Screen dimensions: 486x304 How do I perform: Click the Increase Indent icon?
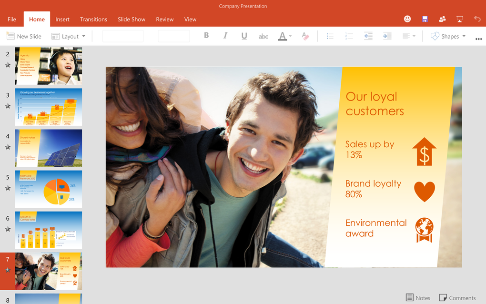coord(387,36)
